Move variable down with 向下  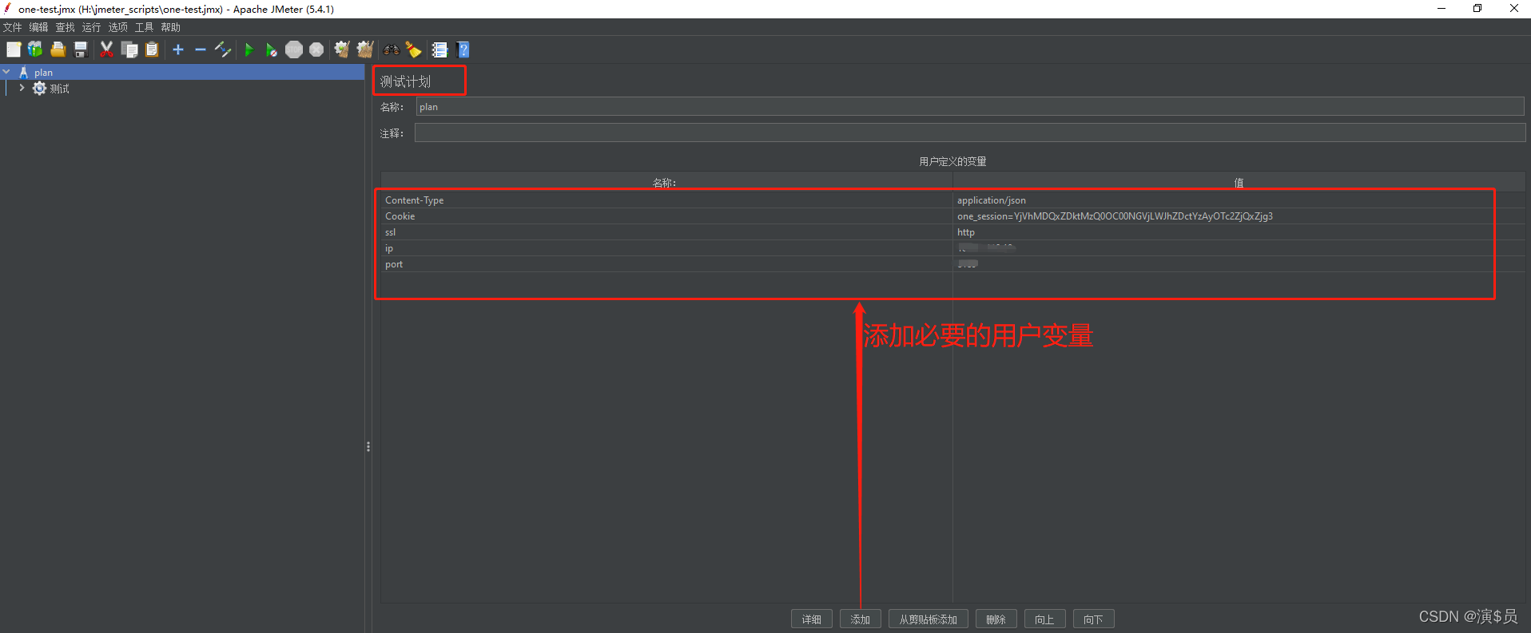[1094, 619]
